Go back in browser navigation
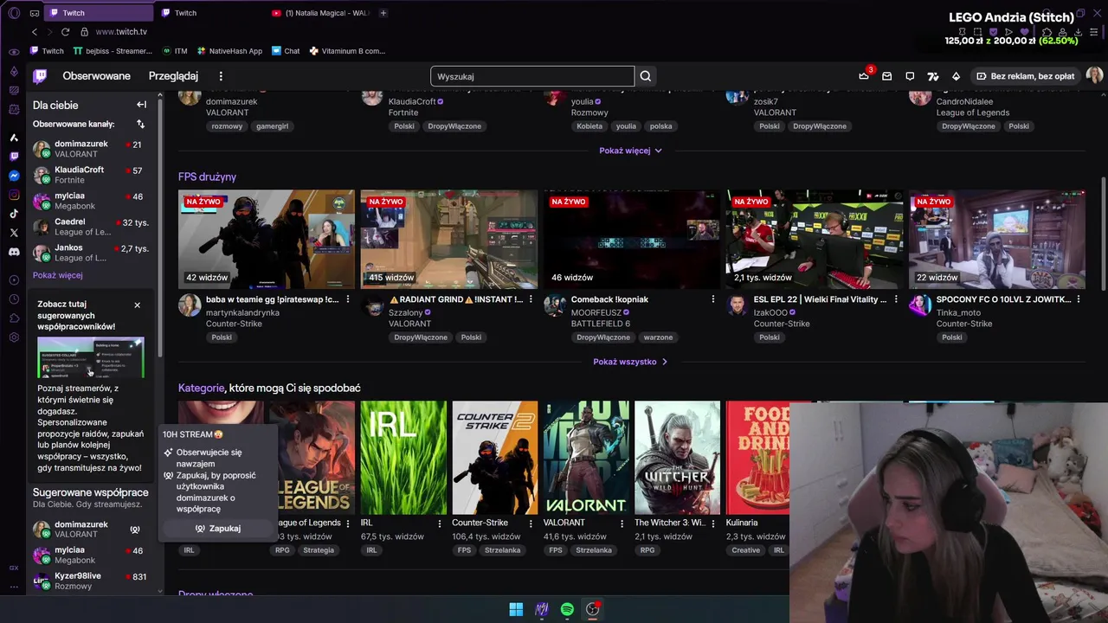The height and width of the screenshot is (623, 1108). [x=35, y=32]
